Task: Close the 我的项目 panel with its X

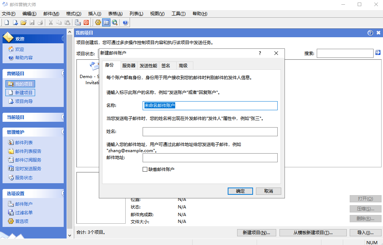Action: click(378, 33)
